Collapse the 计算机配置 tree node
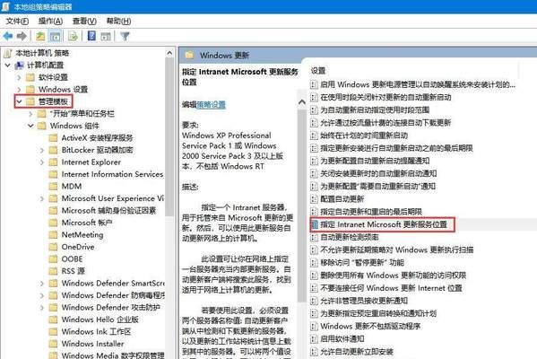 point(7,66)
